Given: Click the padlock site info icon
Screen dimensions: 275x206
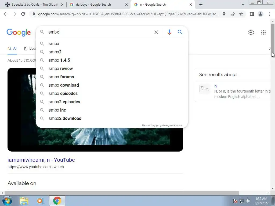Looking at the screenshot, I should (x=34, y=14).
